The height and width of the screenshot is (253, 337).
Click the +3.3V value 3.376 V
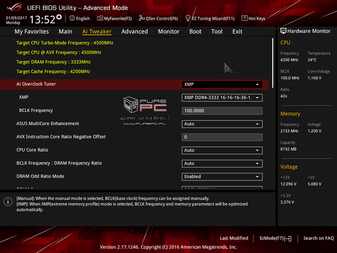287,202
